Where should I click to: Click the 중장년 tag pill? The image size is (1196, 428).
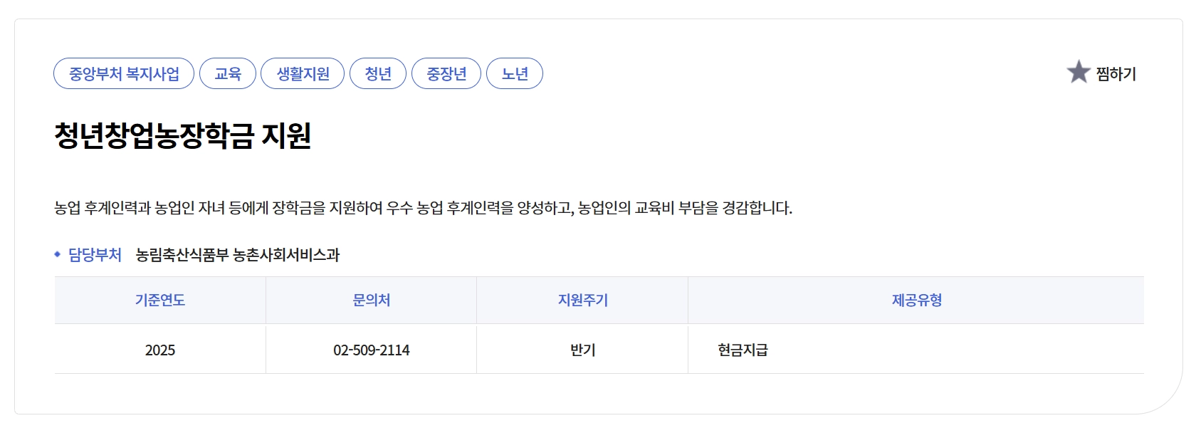tap(446, 73)
